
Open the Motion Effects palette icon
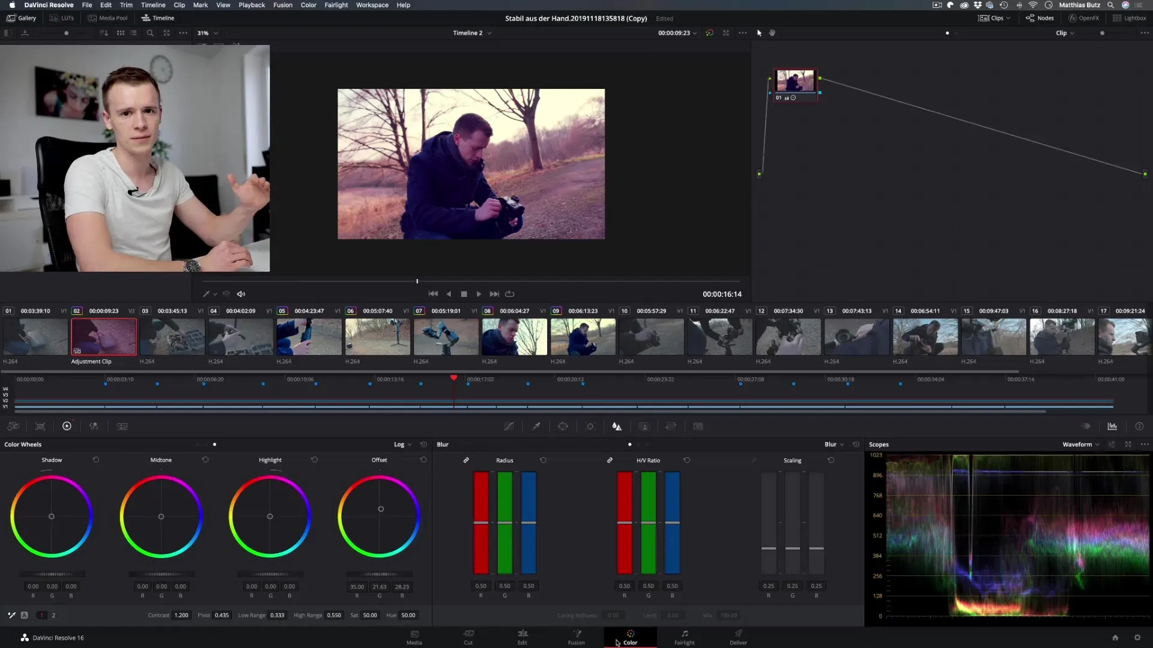pyautogui.click(x=122, y=426)
